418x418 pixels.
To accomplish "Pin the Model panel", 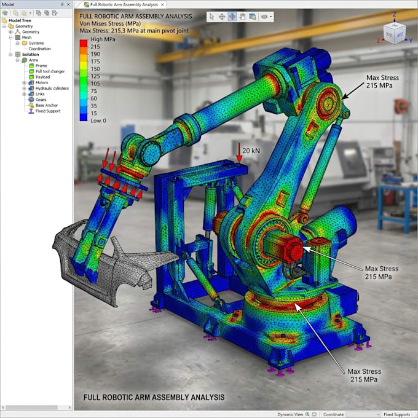I will (x=62, y=4).
